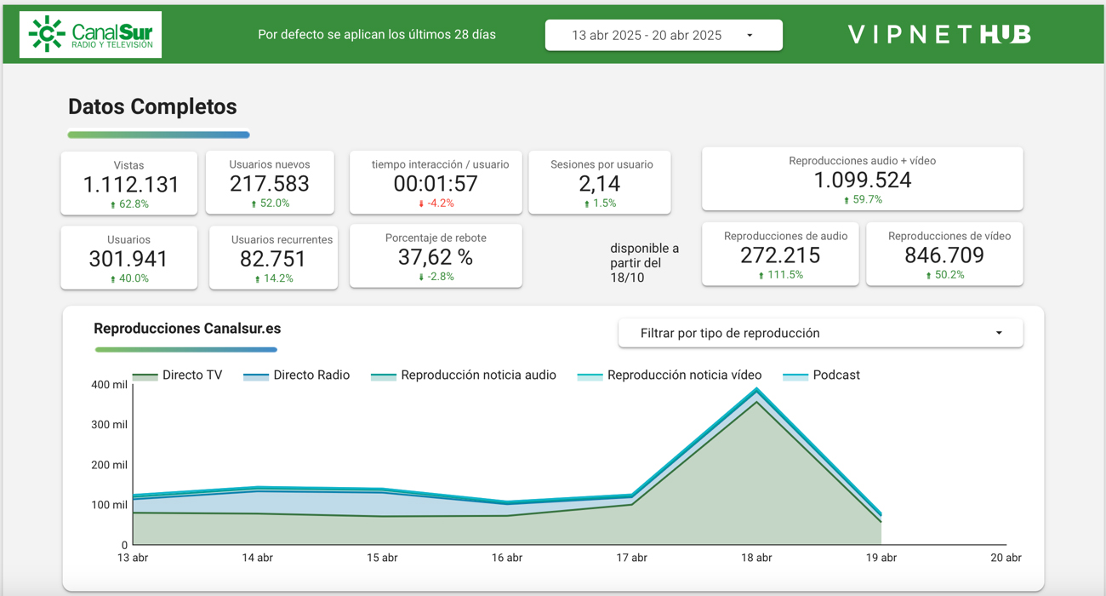Click the Porcentaje de rebote card

pyautogui.click(x=436, y=256)
